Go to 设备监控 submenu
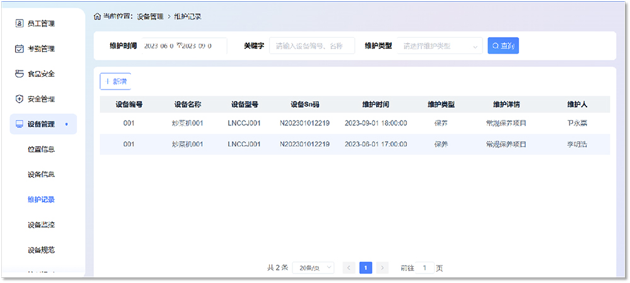This screenshot has height=283, width=630. point(42,225)
